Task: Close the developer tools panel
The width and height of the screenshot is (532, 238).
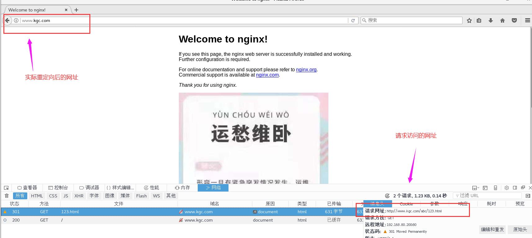Action: 530,188
